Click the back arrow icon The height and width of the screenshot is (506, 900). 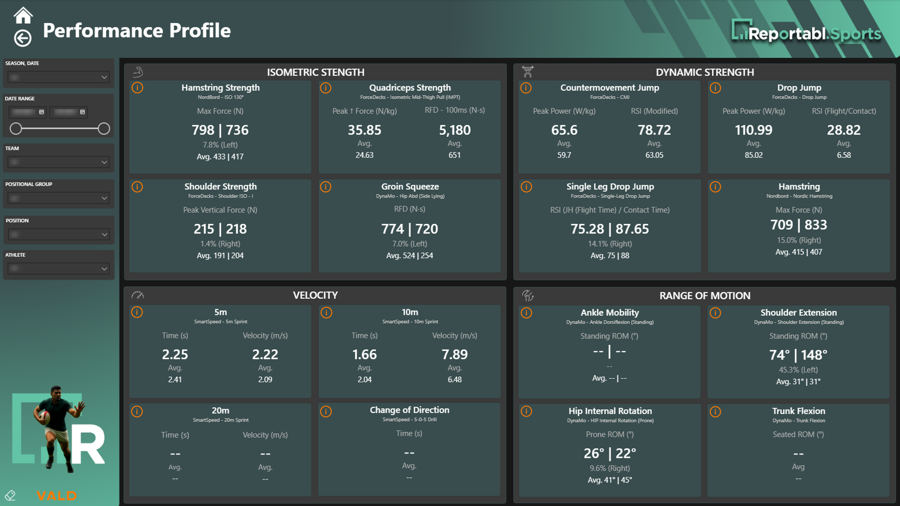click(23, 38)
